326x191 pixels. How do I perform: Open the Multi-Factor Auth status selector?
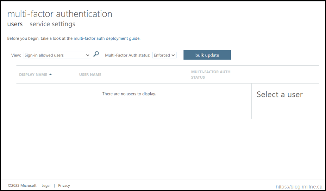[x=164, y=55]
